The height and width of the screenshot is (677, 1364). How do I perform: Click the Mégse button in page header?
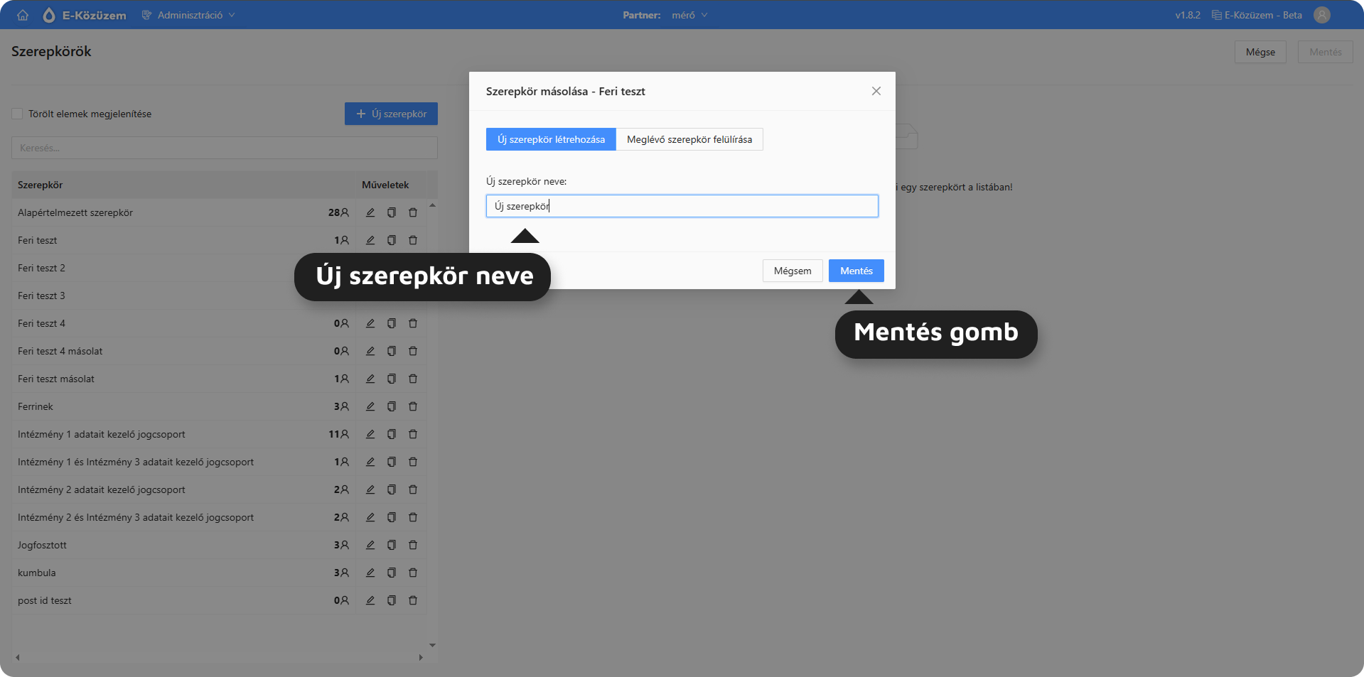coord(1260,52)
